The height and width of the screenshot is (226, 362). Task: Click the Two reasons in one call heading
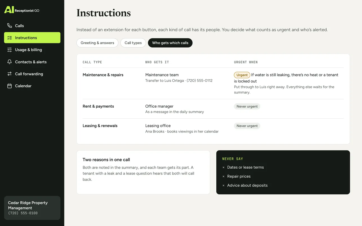click(106, 160)
